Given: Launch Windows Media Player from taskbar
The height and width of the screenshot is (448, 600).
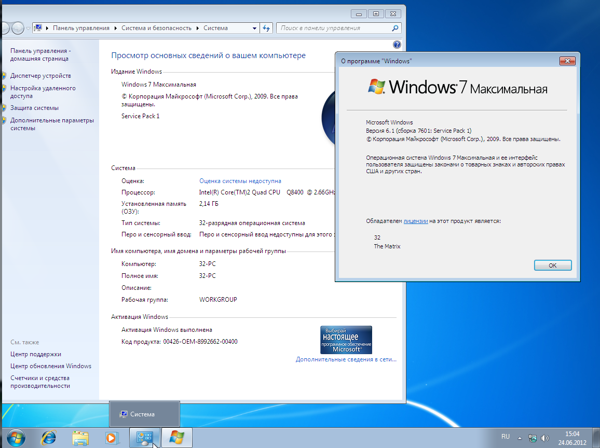Looking at the screenshot, I should tap(112, 438).
